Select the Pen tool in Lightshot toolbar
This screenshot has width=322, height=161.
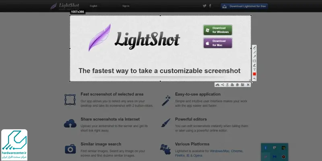pos(254,48)
